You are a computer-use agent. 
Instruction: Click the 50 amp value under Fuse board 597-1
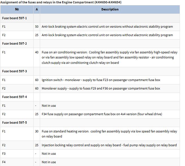coord(37,27)
